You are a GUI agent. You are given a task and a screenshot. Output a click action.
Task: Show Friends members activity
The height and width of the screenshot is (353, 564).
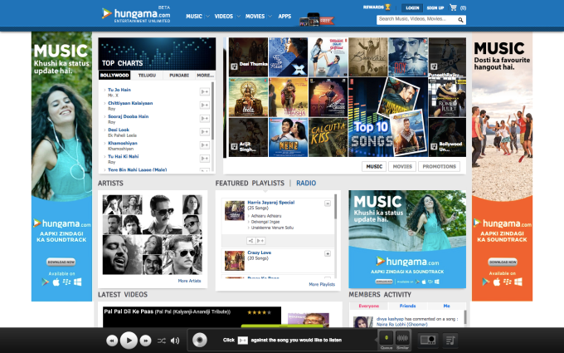(x=407, y=306)
